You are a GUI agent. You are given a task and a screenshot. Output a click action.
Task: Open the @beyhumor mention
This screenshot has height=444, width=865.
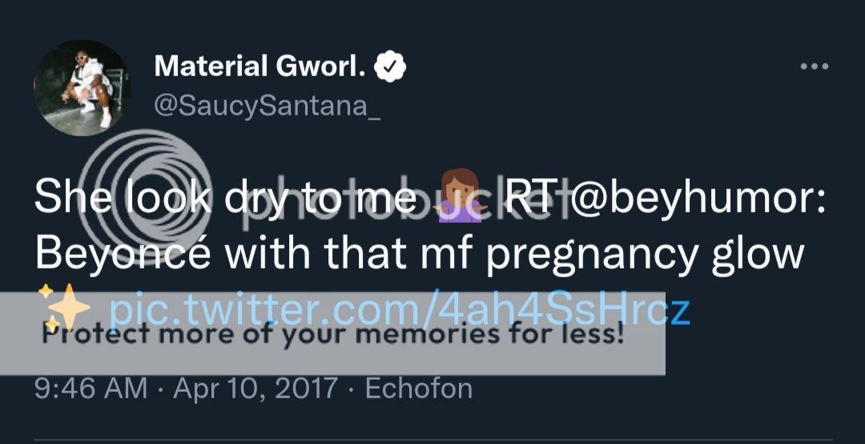[x=696, y=200]
